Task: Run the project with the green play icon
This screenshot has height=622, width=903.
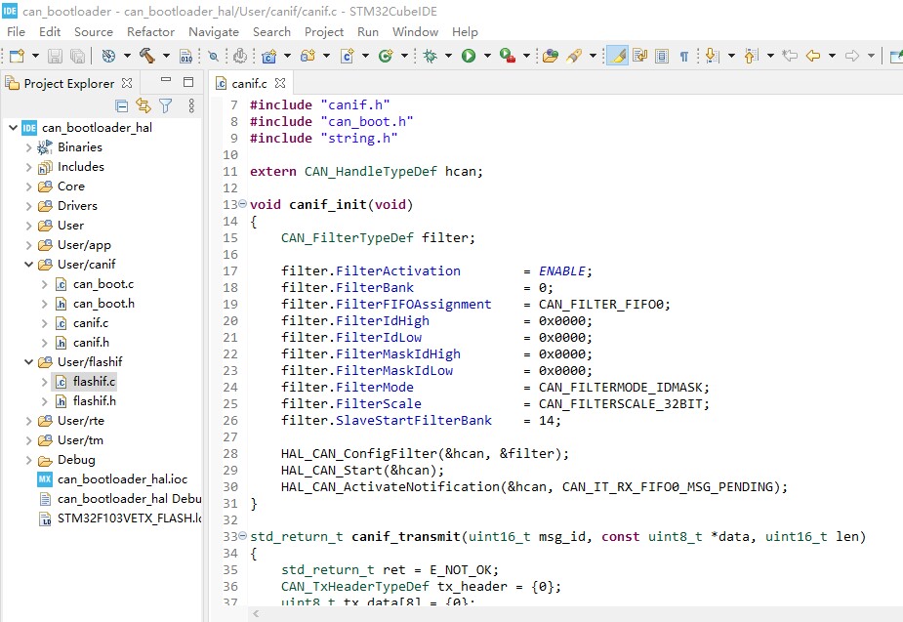Action: click(x=469, y=56)
